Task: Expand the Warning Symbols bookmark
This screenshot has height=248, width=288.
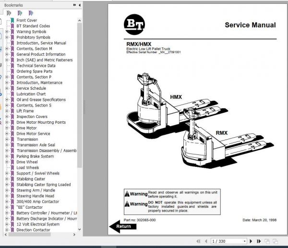Action: click(7, 32)
